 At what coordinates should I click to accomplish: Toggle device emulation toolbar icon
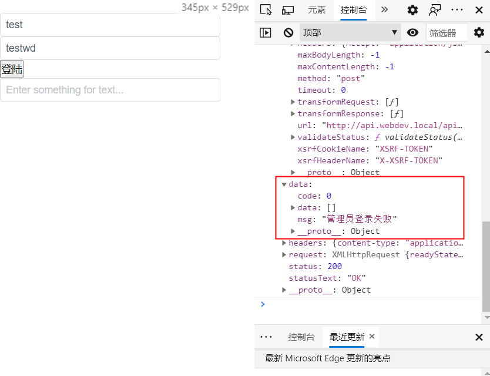[x=287, y=10]
